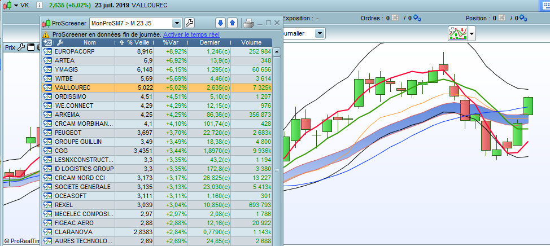Viewport: 550px width, 246px height.
Task: Select the MECELEC COMPOSI row
Action: point(157,214)
